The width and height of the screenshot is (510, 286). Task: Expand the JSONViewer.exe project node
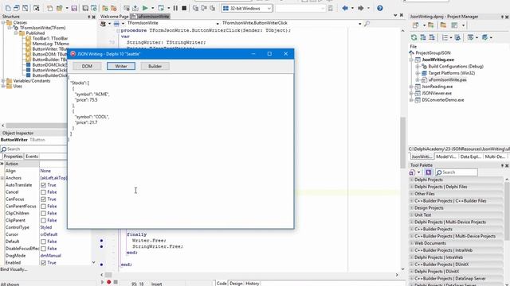(x=411, y=94)
